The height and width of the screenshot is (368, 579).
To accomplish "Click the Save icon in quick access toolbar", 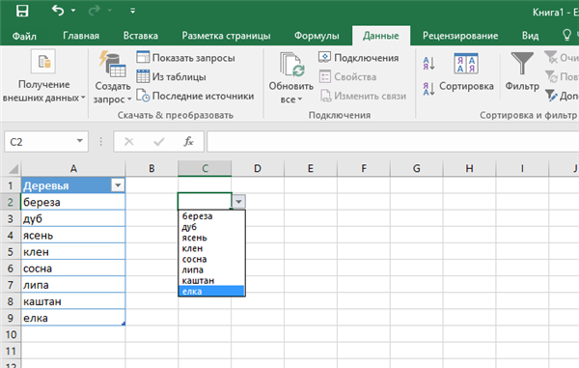I will pyautogui.click(x=22, y=11).
